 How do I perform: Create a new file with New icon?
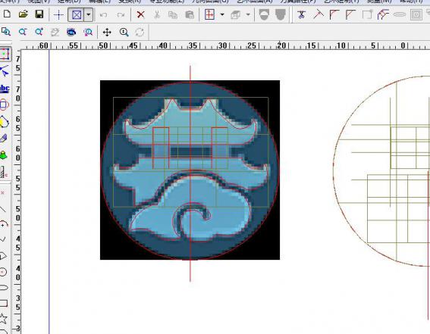click(7, 14)
